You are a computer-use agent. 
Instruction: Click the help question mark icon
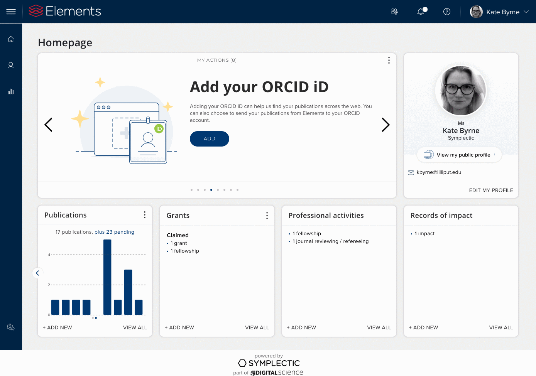point(447,12)
